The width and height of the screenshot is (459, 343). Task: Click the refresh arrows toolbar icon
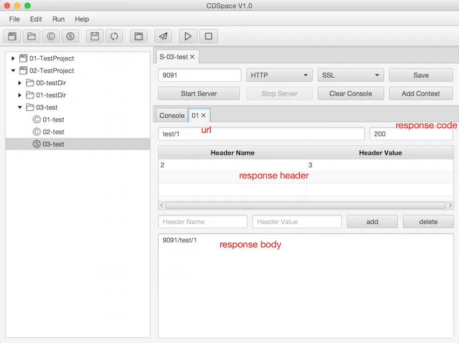[114, 36]
